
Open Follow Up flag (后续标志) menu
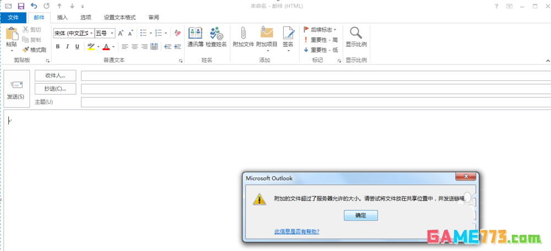click(x=320, y=30)
